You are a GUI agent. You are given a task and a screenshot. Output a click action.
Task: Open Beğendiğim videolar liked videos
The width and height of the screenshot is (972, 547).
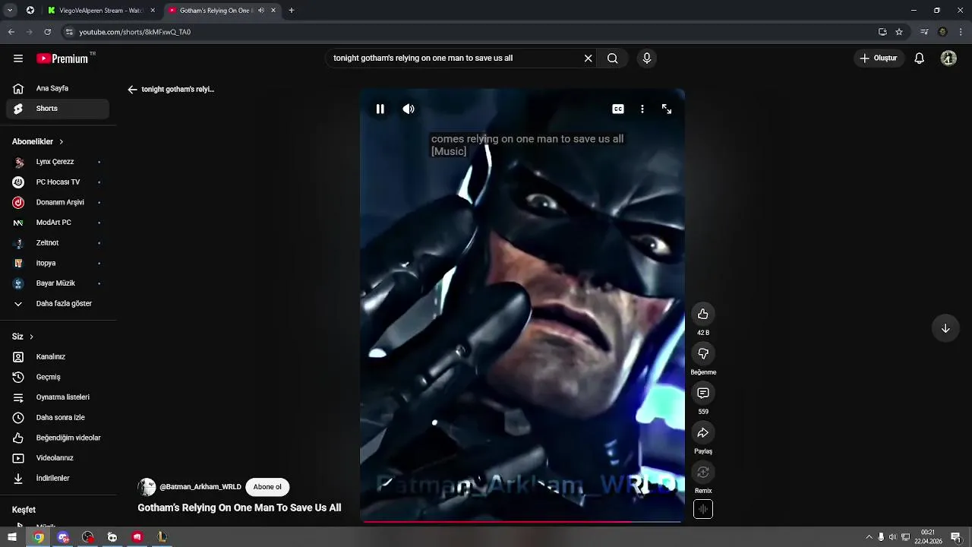pos(58,438)
